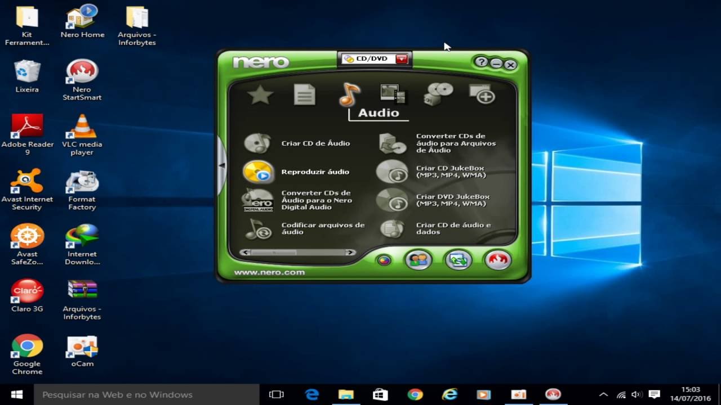Choose Converter CDs para Nero Digital Audio text
721x405 pixels.
(317, 200)
